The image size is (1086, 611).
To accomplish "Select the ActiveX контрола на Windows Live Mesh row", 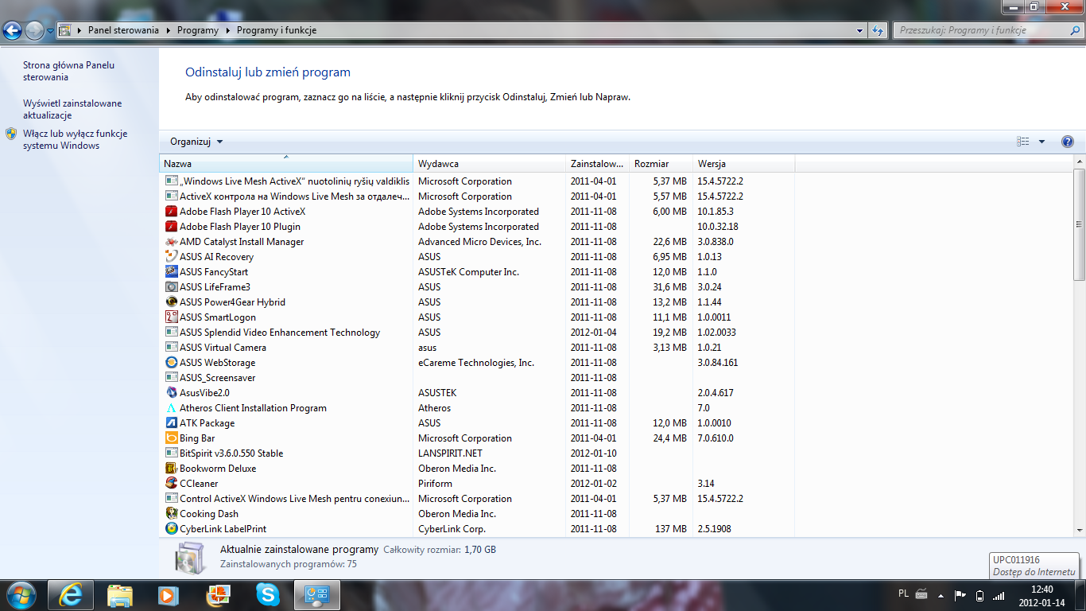I will (x=477, y=197).
